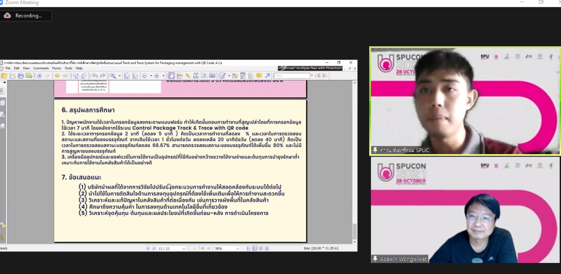Select the Zoom magnifier tool

113,76
